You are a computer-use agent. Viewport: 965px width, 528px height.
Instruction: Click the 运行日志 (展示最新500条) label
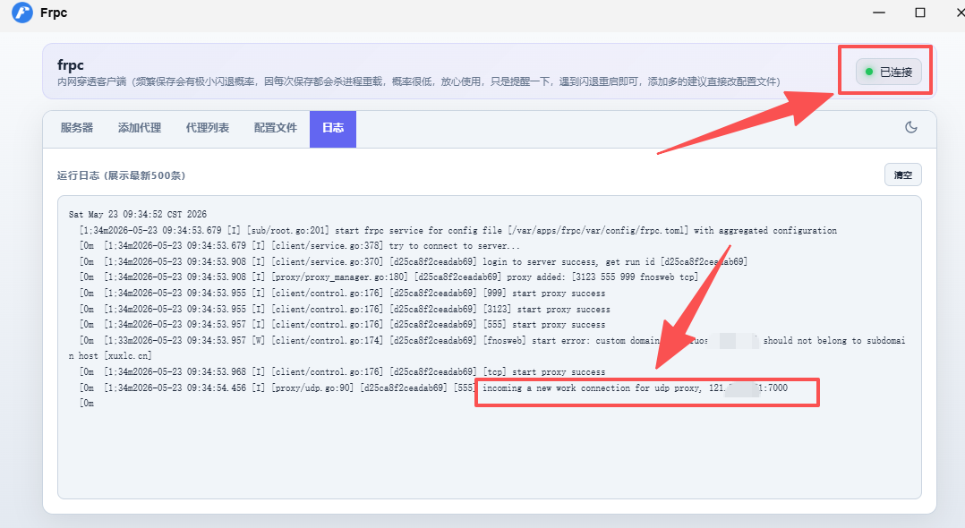click(x=121, y=175)
